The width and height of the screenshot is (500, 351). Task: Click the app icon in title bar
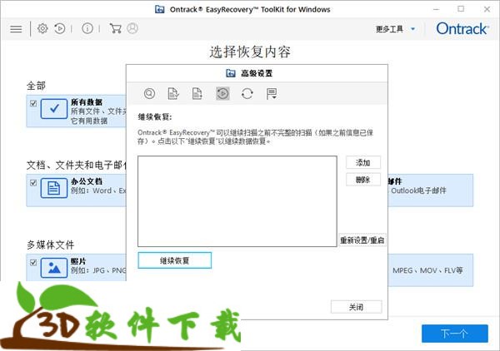[160, 9]
